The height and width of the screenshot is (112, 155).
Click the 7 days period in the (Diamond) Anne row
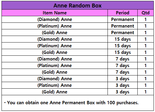coord(122,59)
